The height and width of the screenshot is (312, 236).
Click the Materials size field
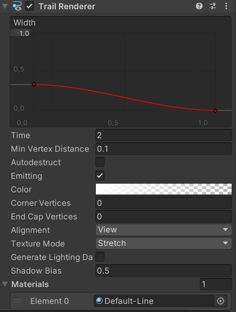216,284
